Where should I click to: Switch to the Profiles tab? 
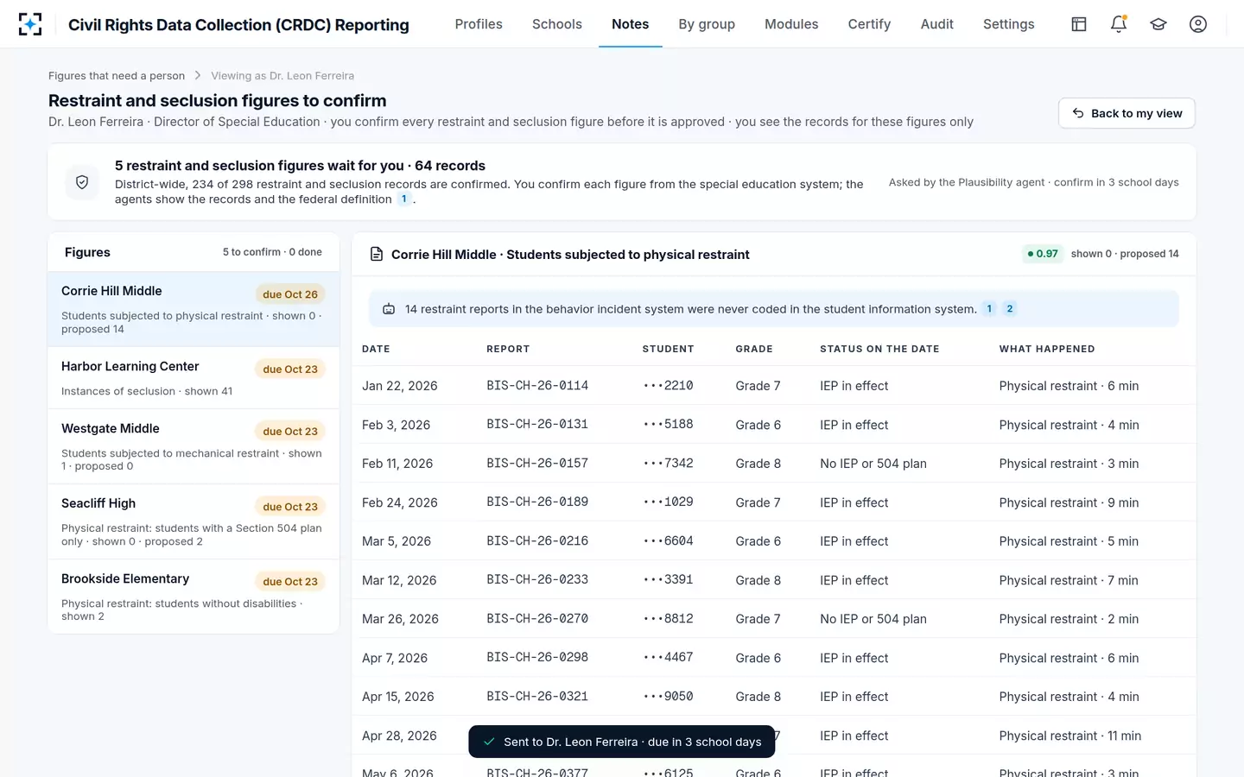coord(479,24)
